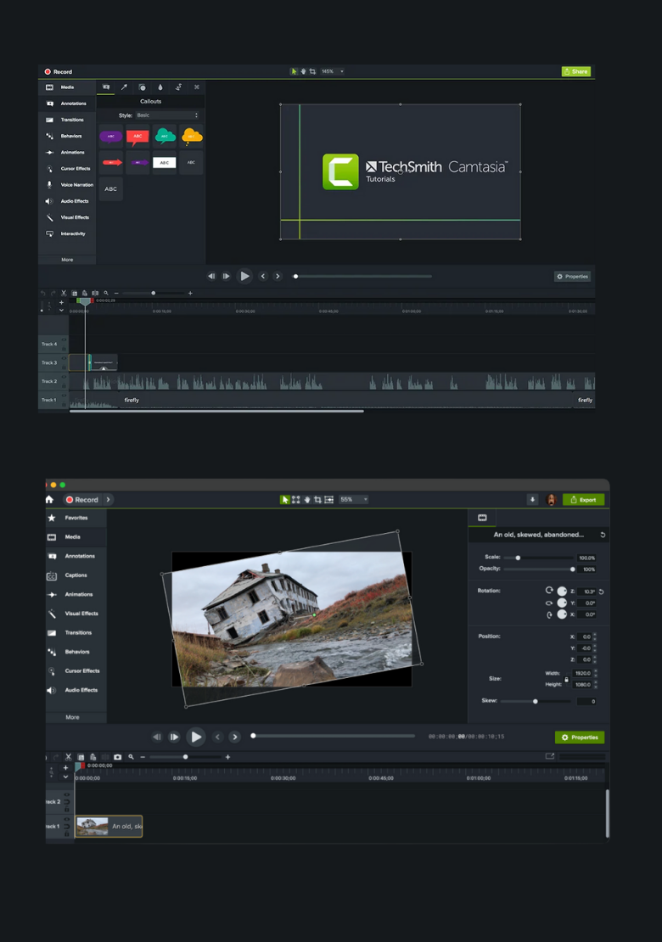This screenshot has width=662, height=942.
Task: Select the red speech bubble callout
Action: [137, 136]
